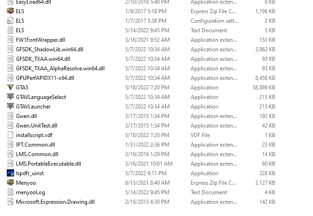Select the GFSDK_TXAA.win64.dll name

pyautogui.click(x=43, y=59)
